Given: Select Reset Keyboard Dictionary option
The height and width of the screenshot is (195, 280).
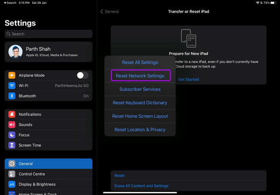Looking at the screenshot, I should tap(140, 103).
